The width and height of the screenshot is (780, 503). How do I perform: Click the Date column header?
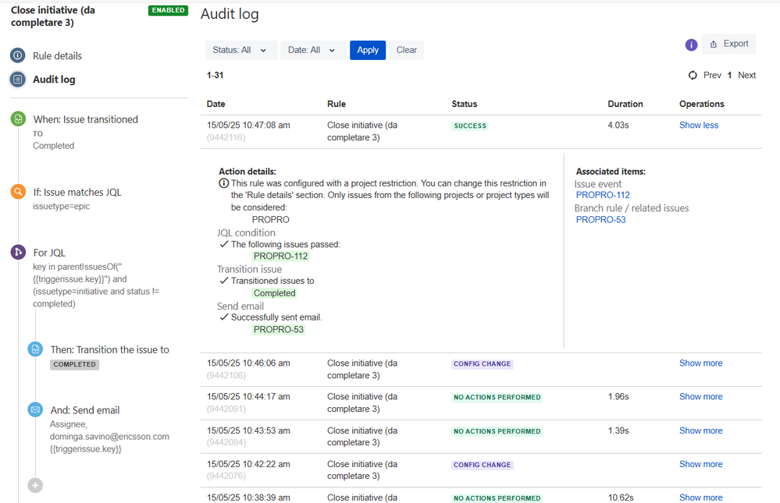pyautogui.click(x=216, y=104)
